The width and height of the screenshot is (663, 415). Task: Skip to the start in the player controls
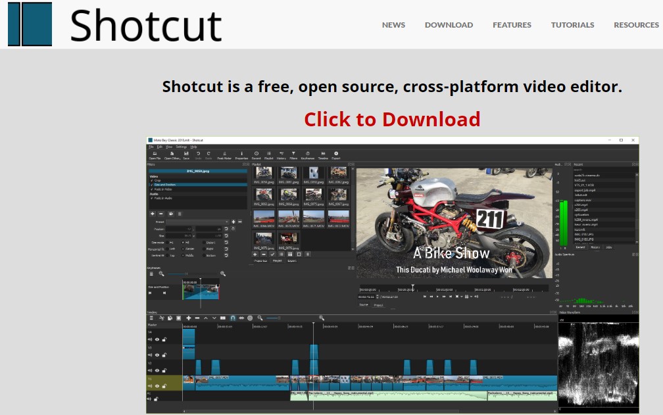424,297
